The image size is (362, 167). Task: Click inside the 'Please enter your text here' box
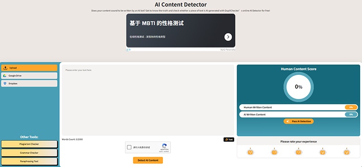coord(148,100)
